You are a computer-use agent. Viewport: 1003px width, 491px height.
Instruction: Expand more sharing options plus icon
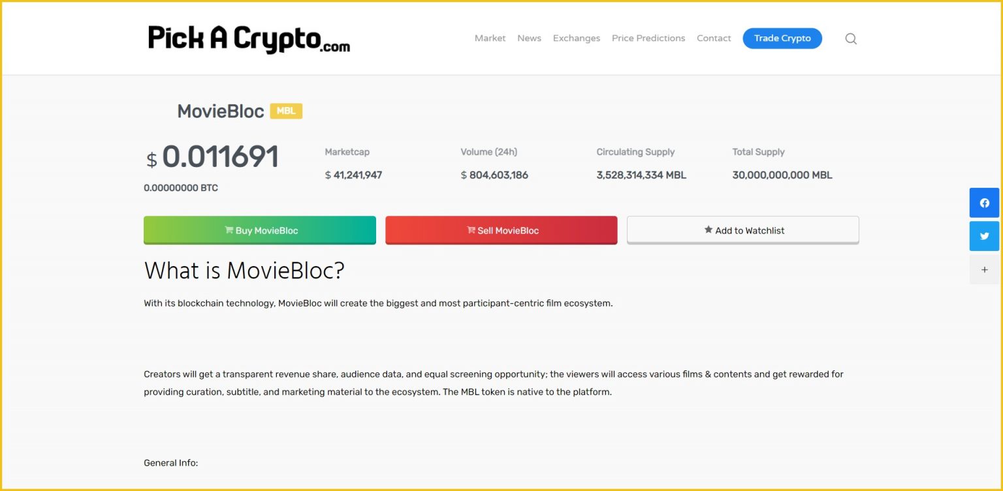click(985, 269)
